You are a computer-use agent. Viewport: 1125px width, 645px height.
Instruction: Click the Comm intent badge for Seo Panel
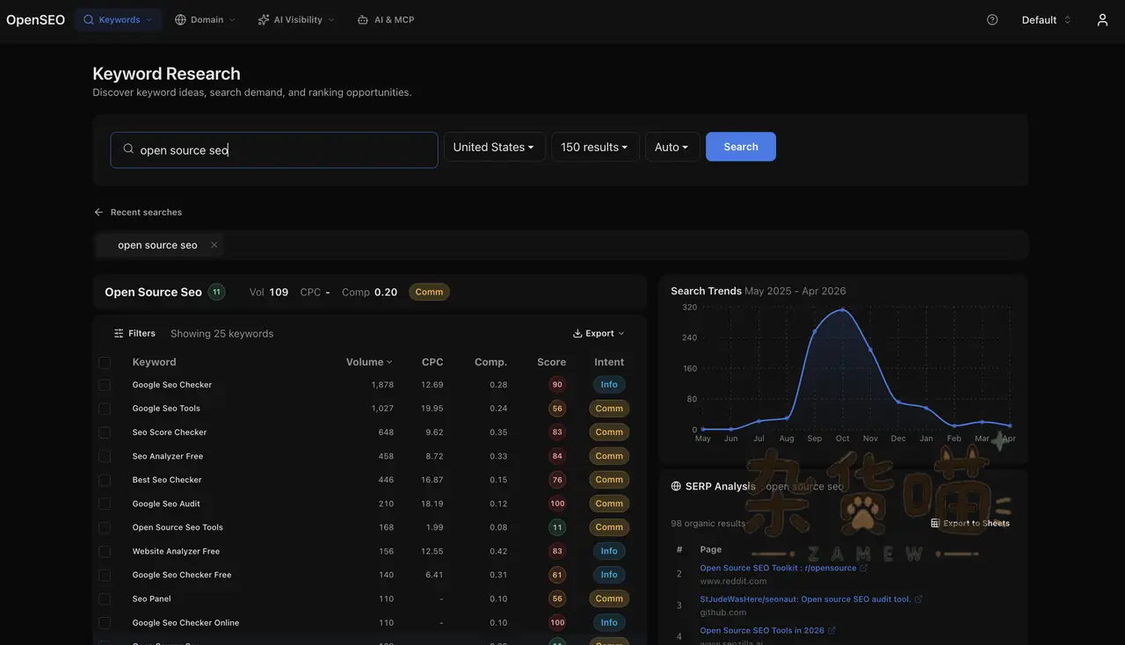tap(609, 598)
